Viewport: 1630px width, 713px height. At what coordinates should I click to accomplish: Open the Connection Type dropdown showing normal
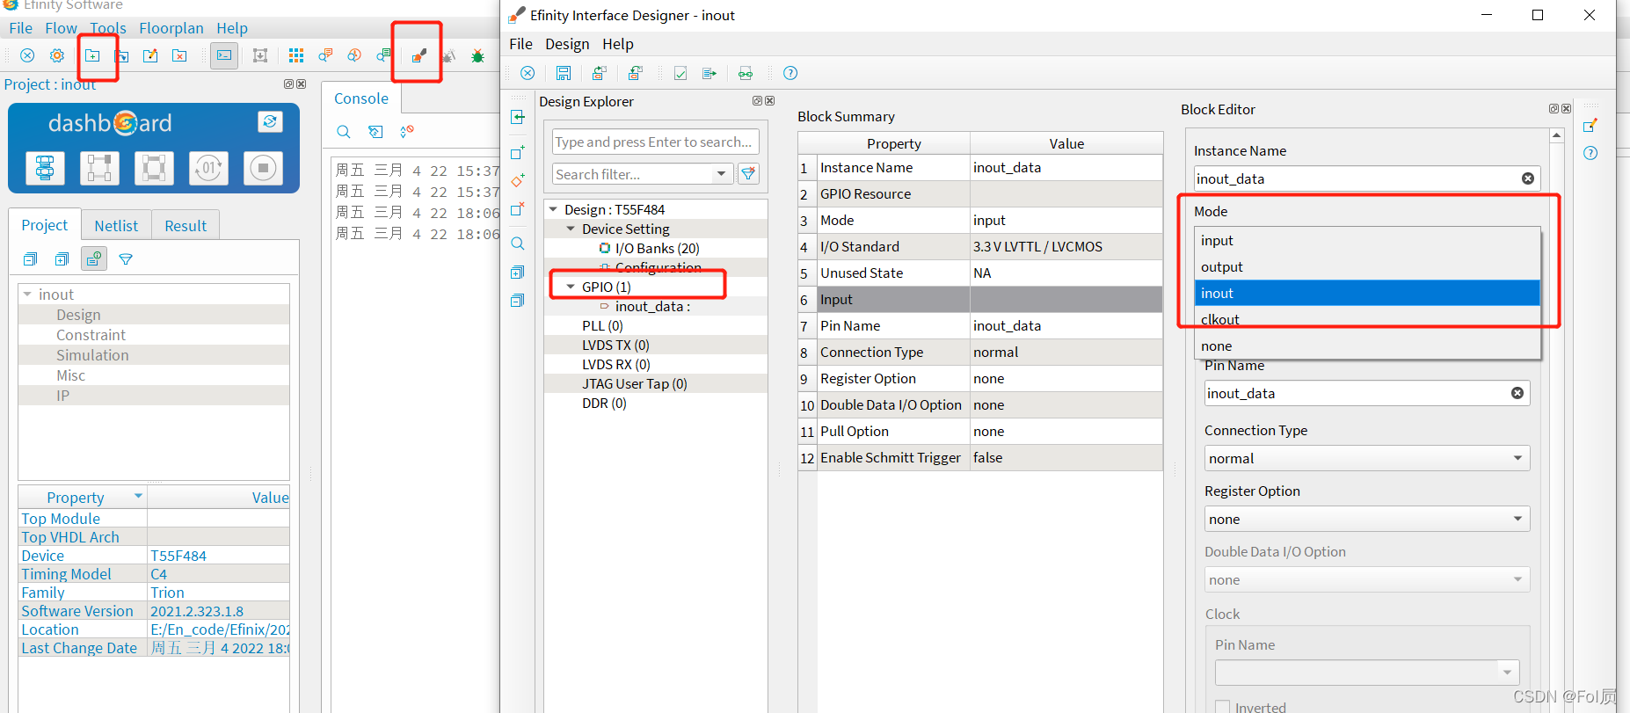point(1367,458)
